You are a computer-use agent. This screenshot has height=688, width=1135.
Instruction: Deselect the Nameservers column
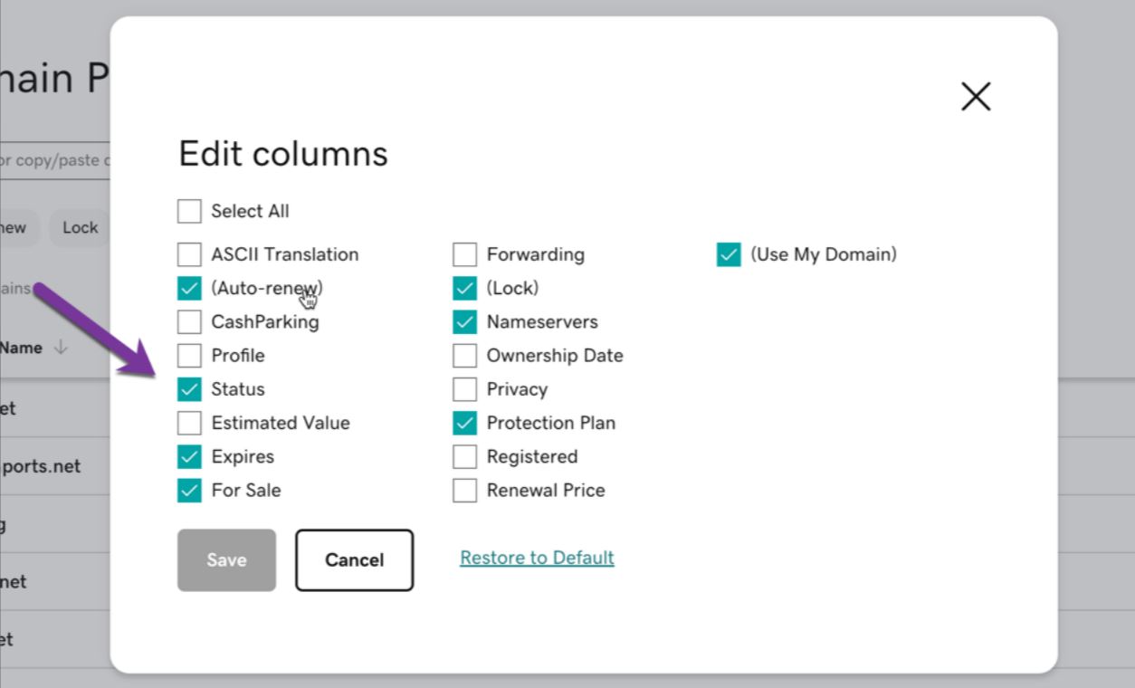click(464, 322)
